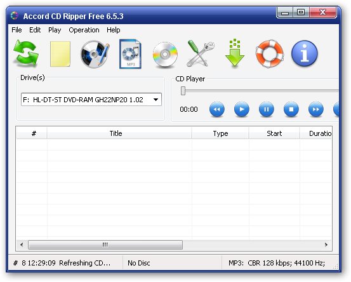Open the disc edit pencil icon

point(95,54)
